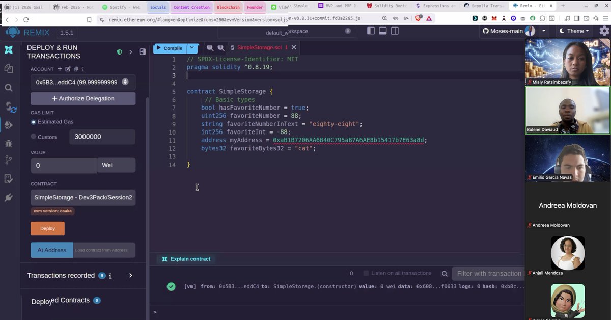The width and height of the screenshot is (611, 320).
Task: Open the Blockchain tab group
Action: (x=228, y=7)
